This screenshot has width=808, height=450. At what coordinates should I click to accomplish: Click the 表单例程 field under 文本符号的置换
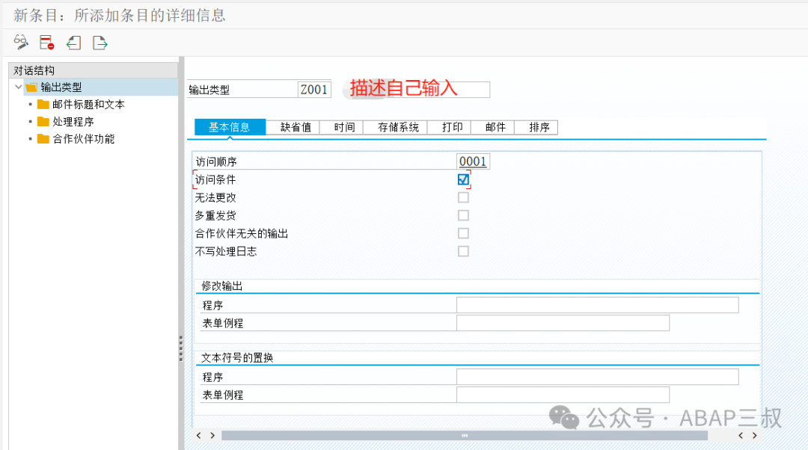(563, 395)
